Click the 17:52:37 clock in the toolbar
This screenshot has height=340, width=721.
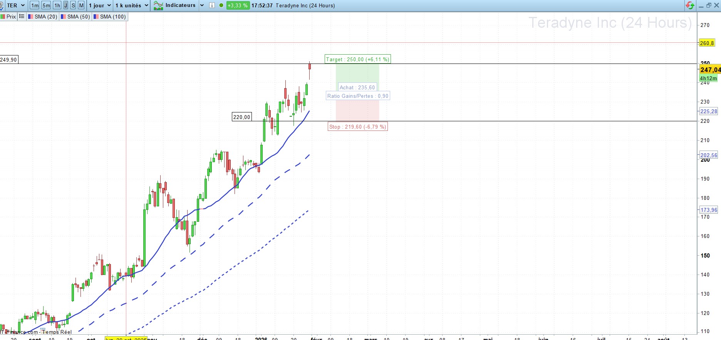pos(262,5)
